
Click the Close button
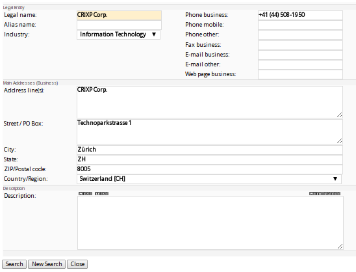point(77,264)
